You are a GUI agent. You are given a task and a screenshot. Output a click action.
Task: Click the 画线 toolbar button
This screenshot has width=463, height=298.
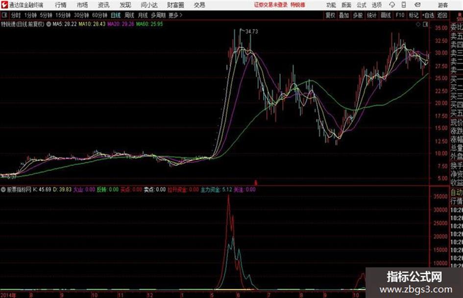pyautogui.click(x=386, y=15)
